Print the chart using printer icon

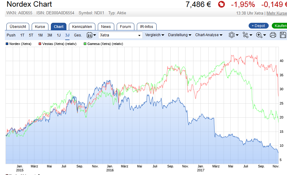point(273,35)
